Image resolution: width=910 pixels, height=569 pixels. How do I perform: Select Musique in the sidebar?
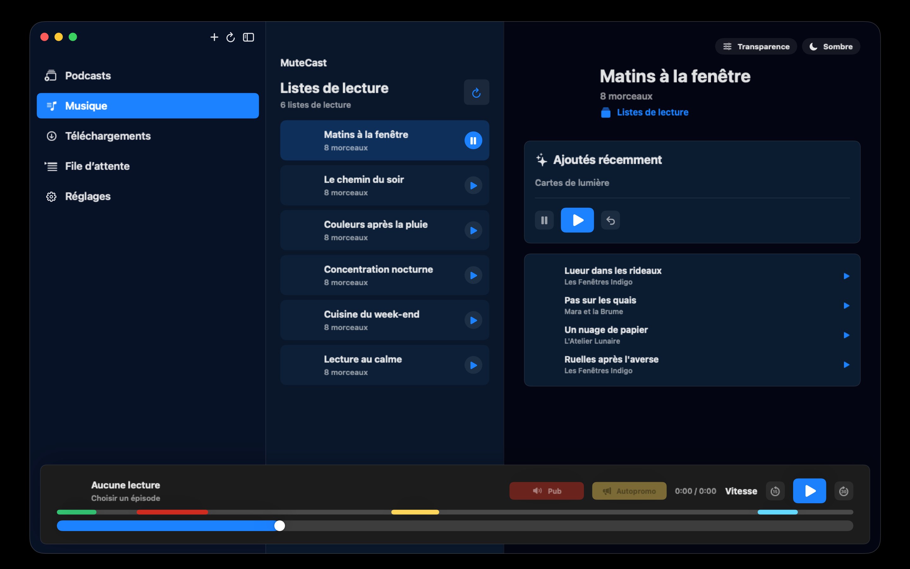click(x=148, y=106)
